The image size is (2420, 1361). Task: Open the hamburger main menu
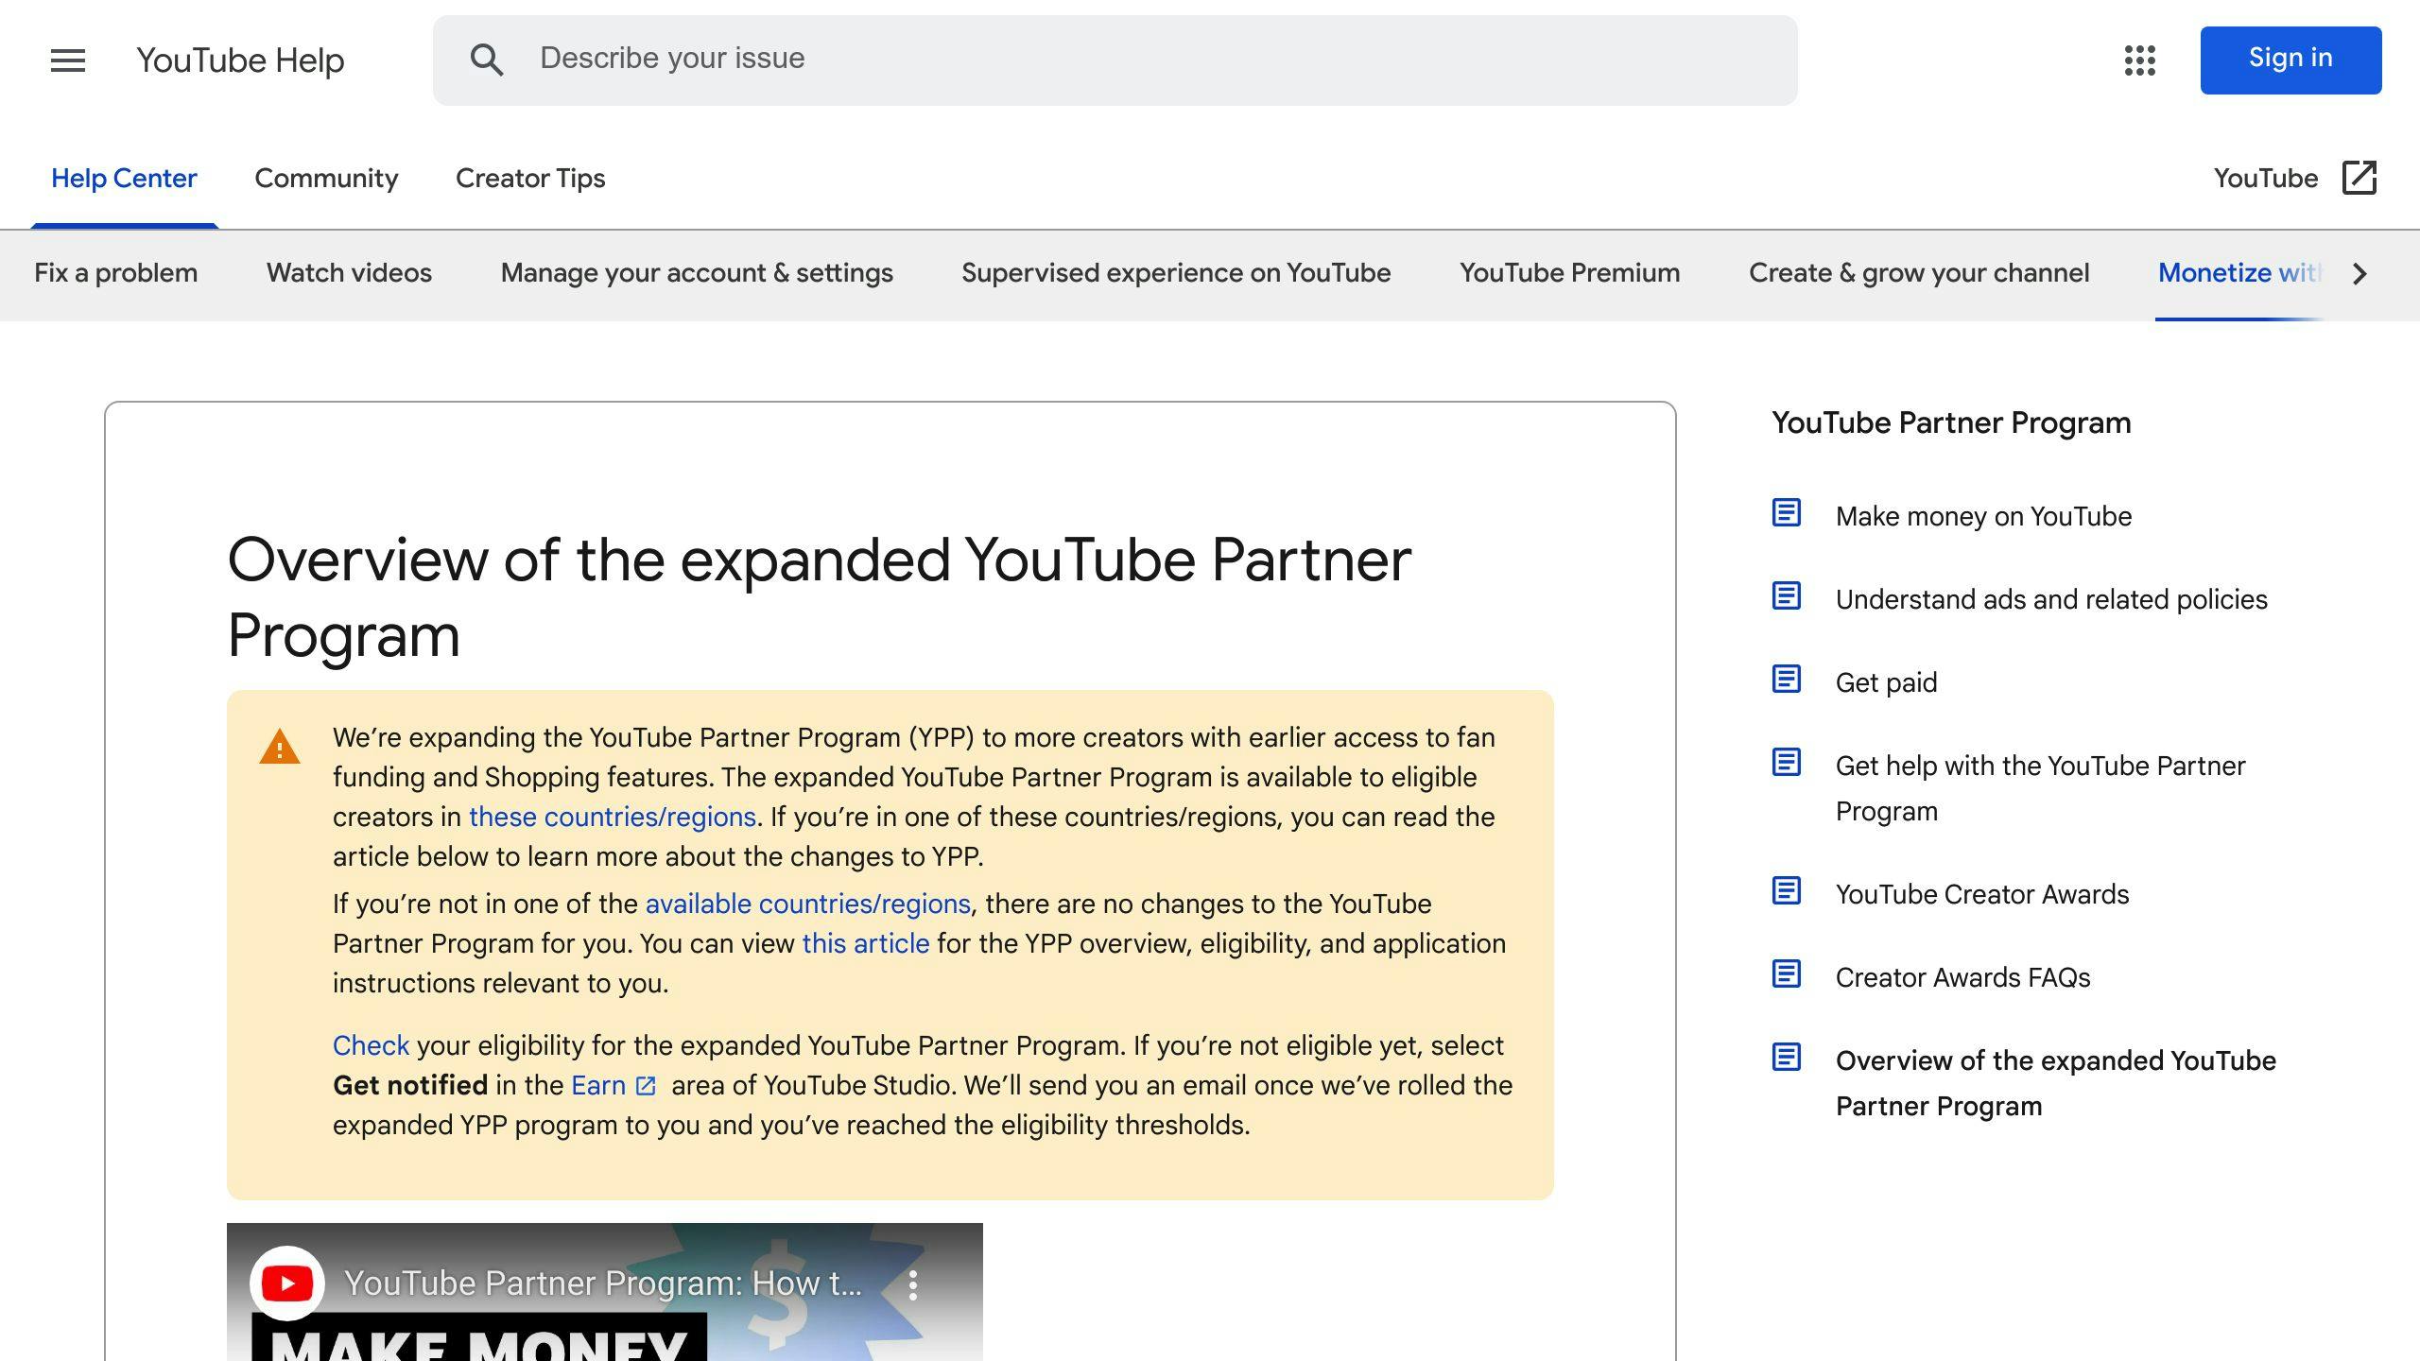pyautogui.click(x=68, y=60)
